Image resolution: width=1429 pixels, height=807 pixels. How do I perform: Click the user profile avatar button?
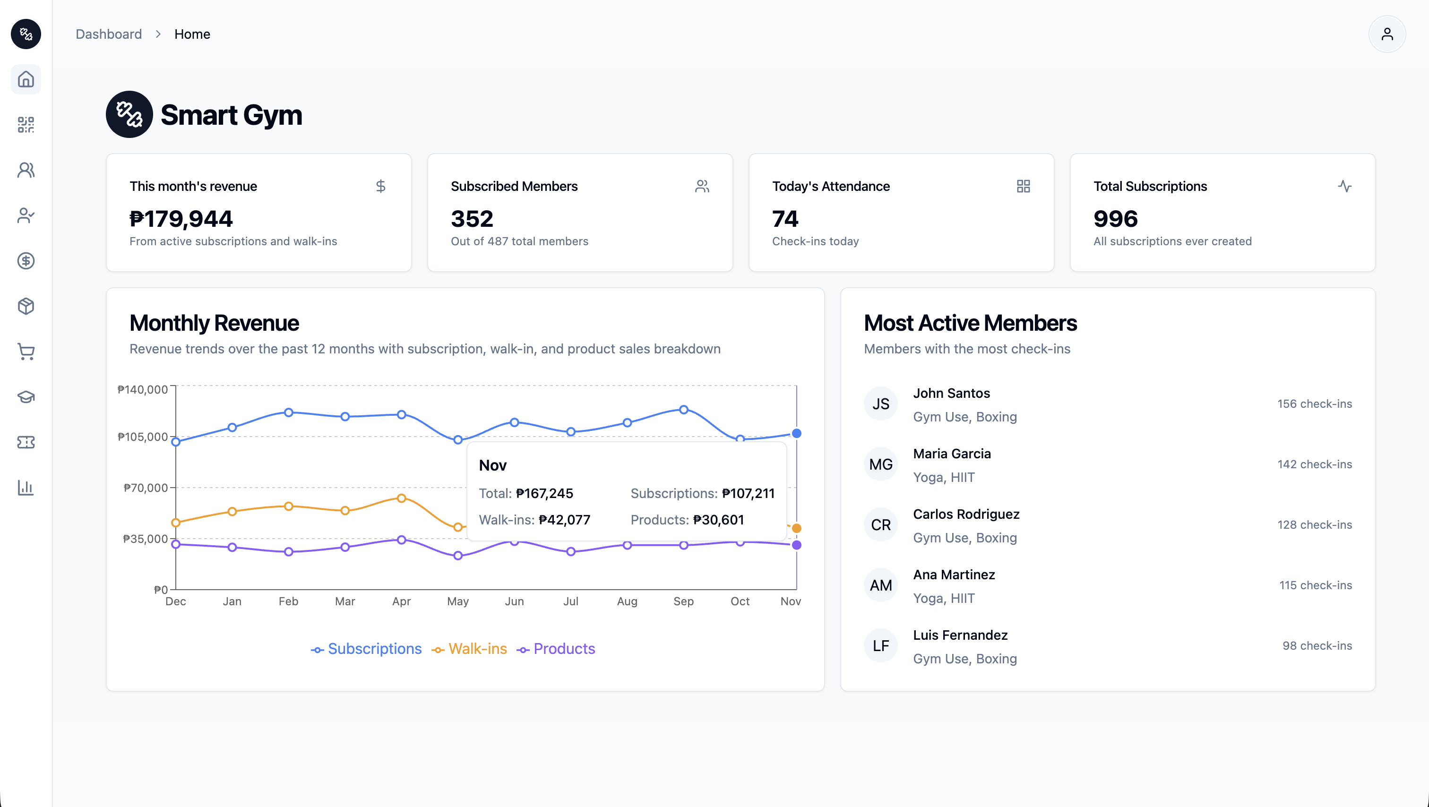point(1387,34)
